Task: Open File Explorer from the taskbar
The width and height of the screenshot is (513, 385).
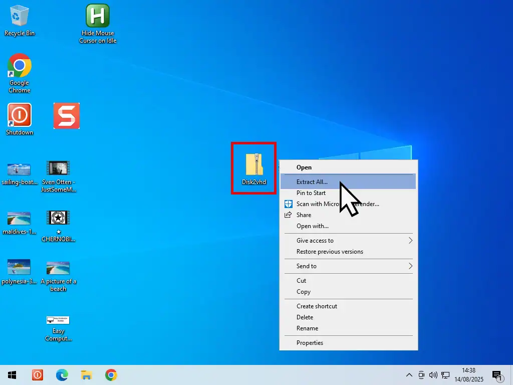Action: coord(87,375)
